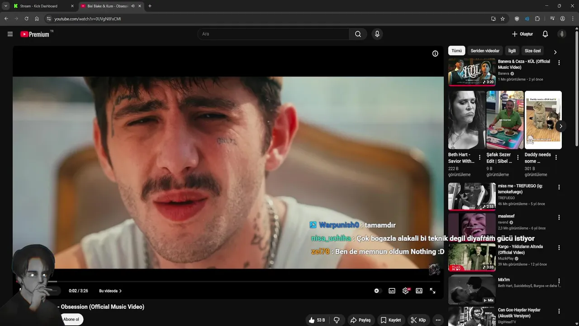This screenshot has width=579, height=326.
Task: Open Baneva & Ceza KÜL thumbnail
Action: tap(472, 72)
